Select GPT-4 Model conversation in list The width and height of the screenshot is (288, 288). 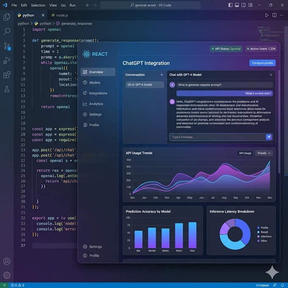(x=145, y=85)
